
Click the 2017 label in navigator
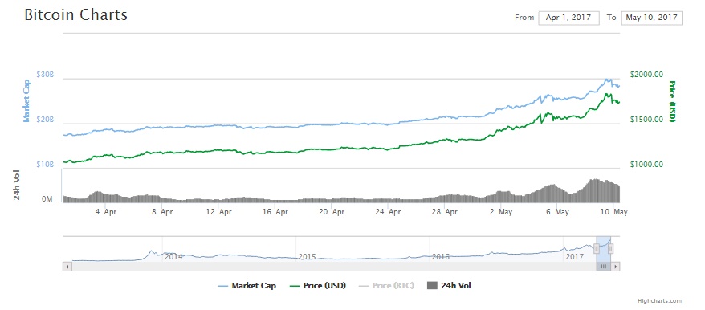tap(574, 257)
